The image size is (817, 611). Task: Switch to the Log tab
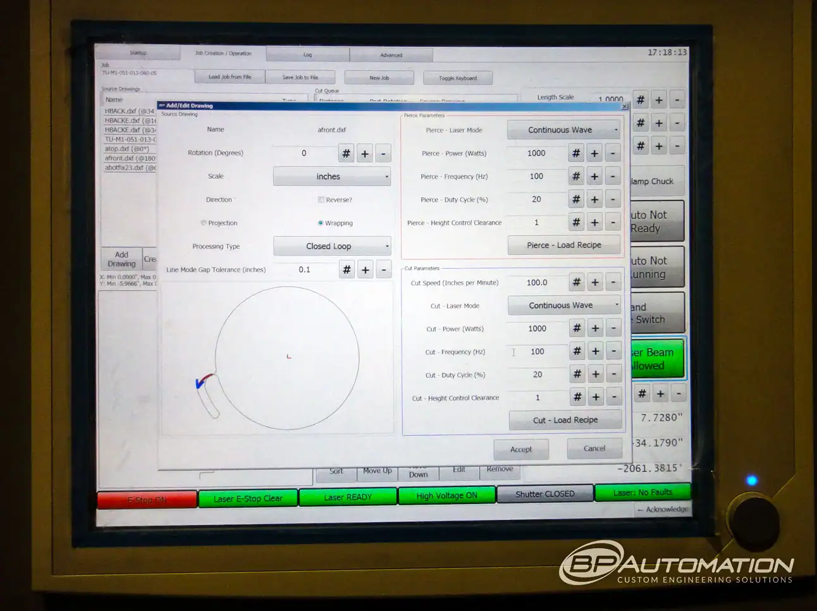click(307, 55)
